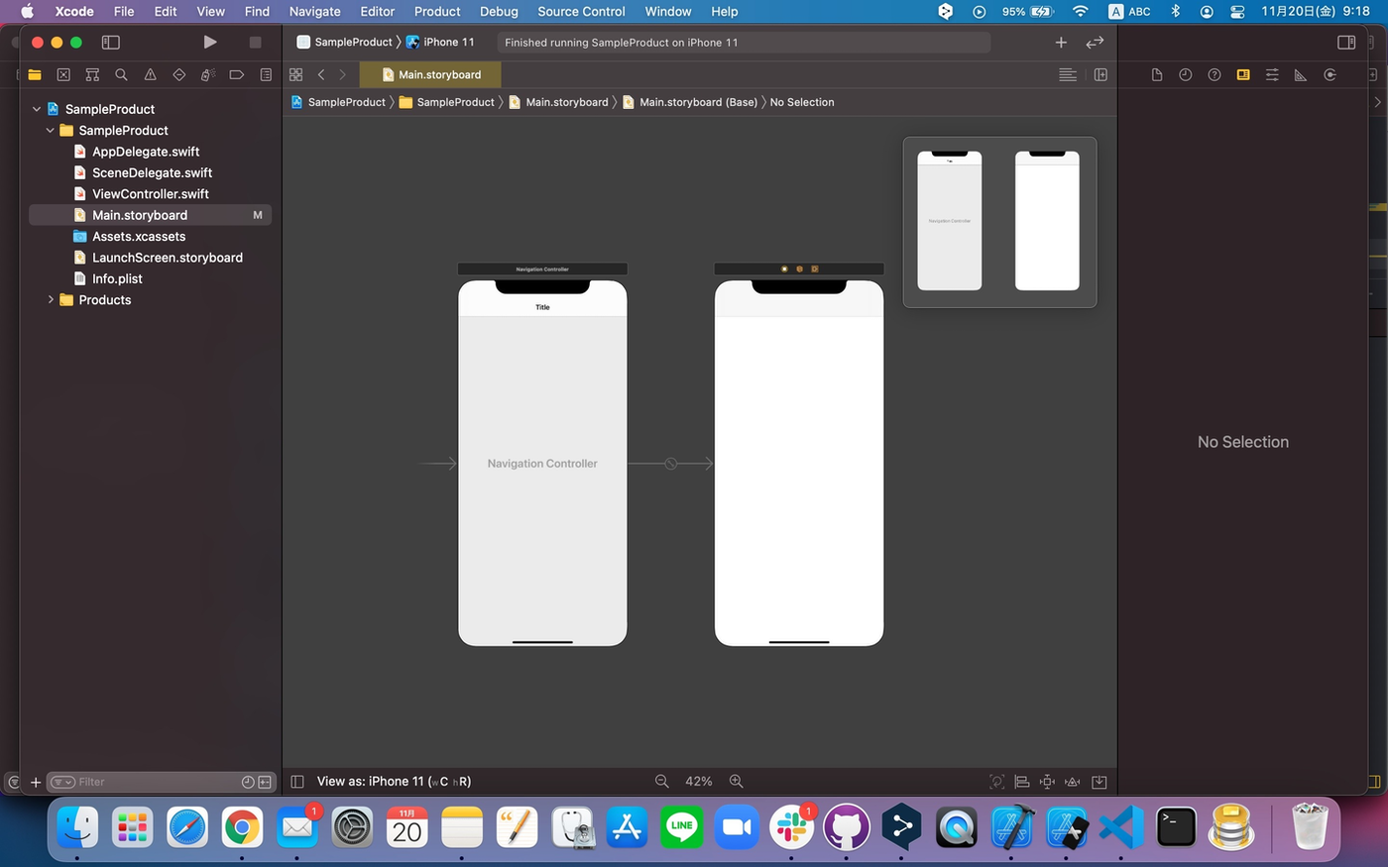Open the Editor menu

(x=377, y=11)
